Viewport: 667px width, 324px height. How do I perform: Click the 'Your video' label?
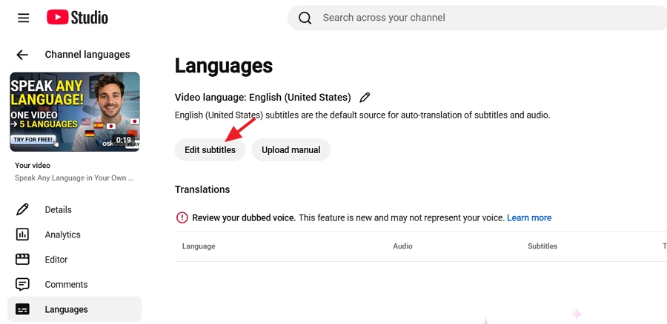click(33, 166)
